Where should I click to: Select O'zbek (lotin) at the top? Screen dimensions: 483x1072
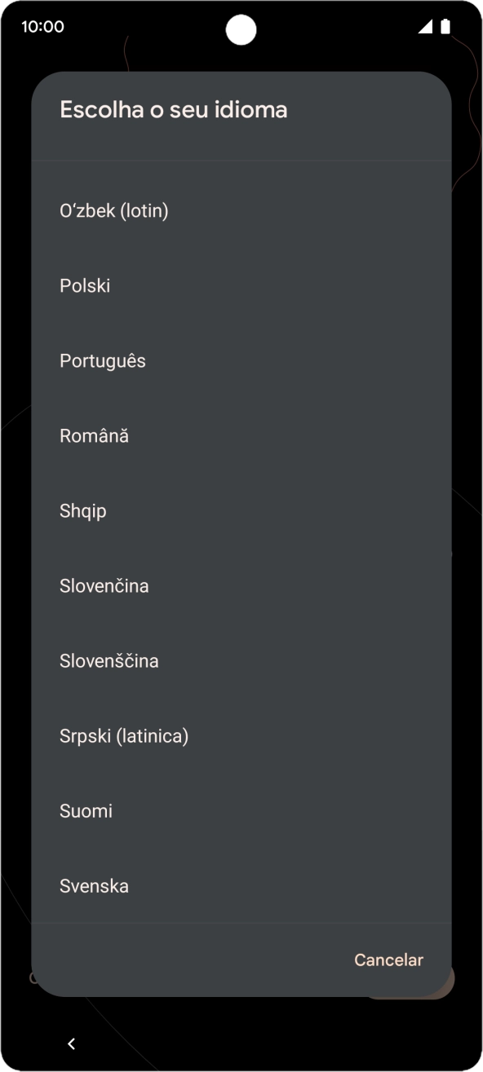(x=113, y=210)
